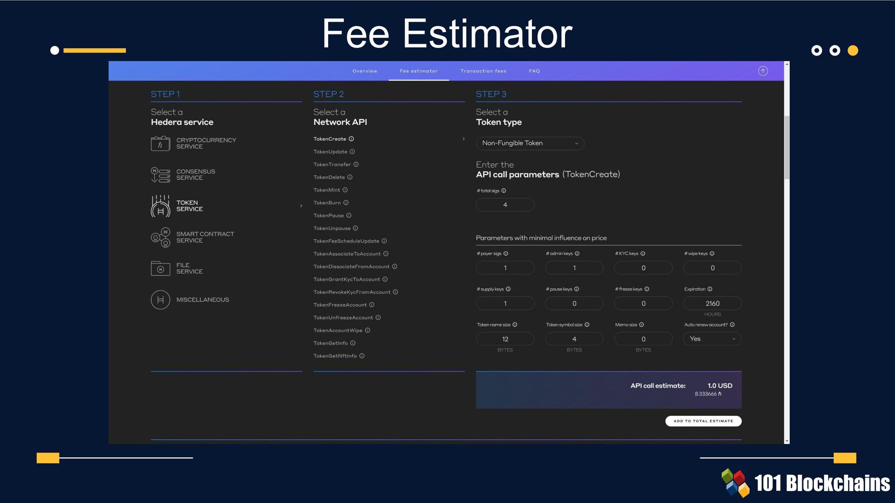The image size is (895, 503).
Task: Click the Consensus Service icon
Action: coord(160,175)
